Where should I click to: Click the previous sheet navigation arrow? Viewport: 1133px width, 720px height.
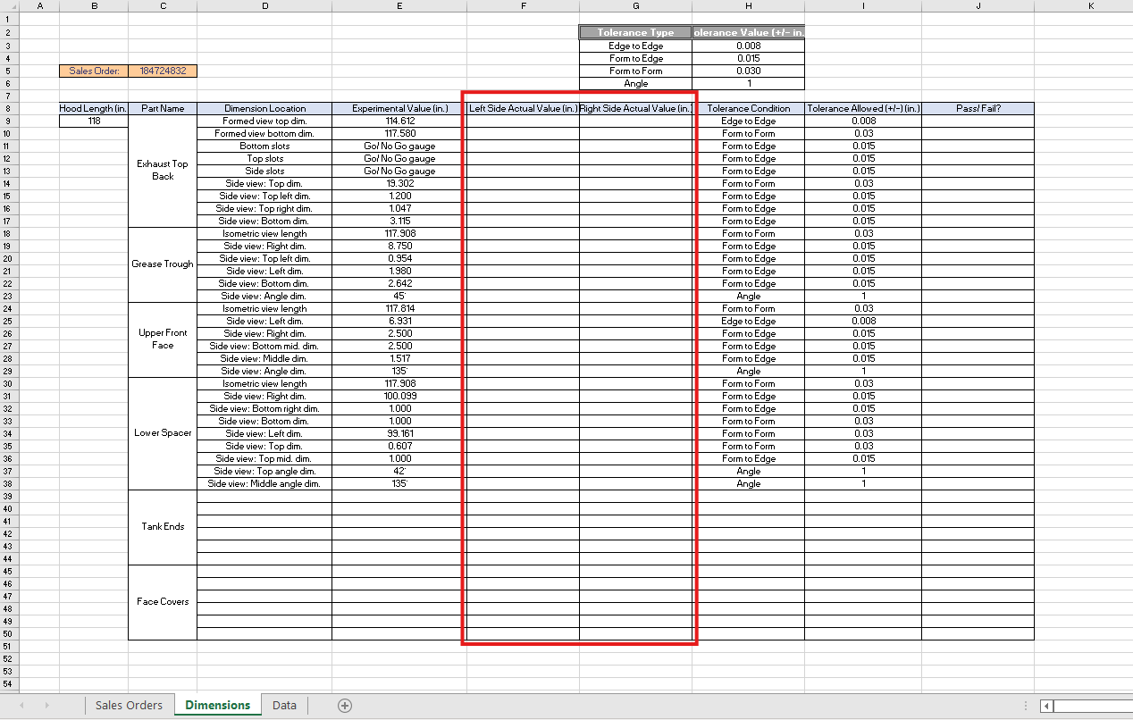coord(21,706)
